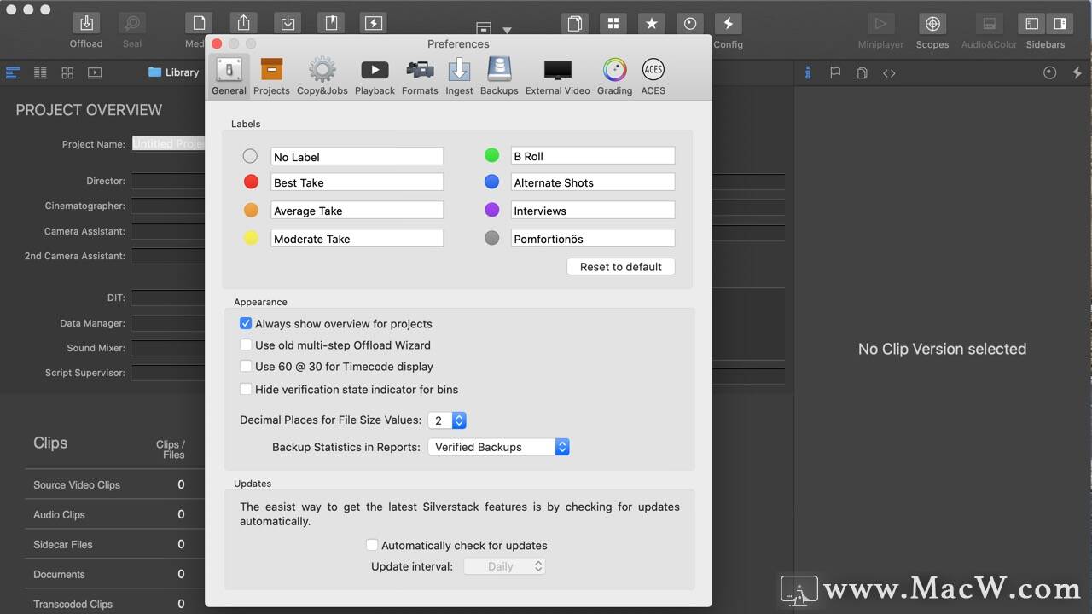
Task: Open the flag tab in right sidebar
Action: 835,73
